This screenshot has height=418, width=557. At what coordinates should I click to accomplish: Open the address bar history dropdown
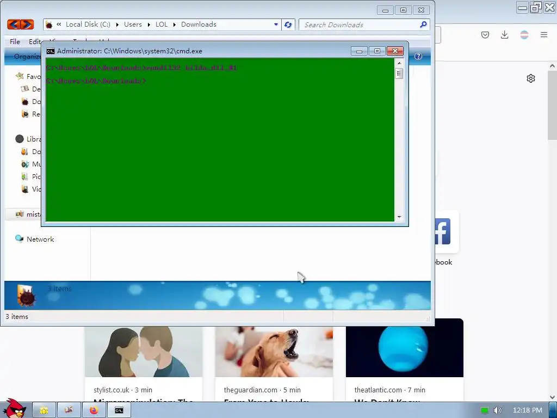pos(276,24)
